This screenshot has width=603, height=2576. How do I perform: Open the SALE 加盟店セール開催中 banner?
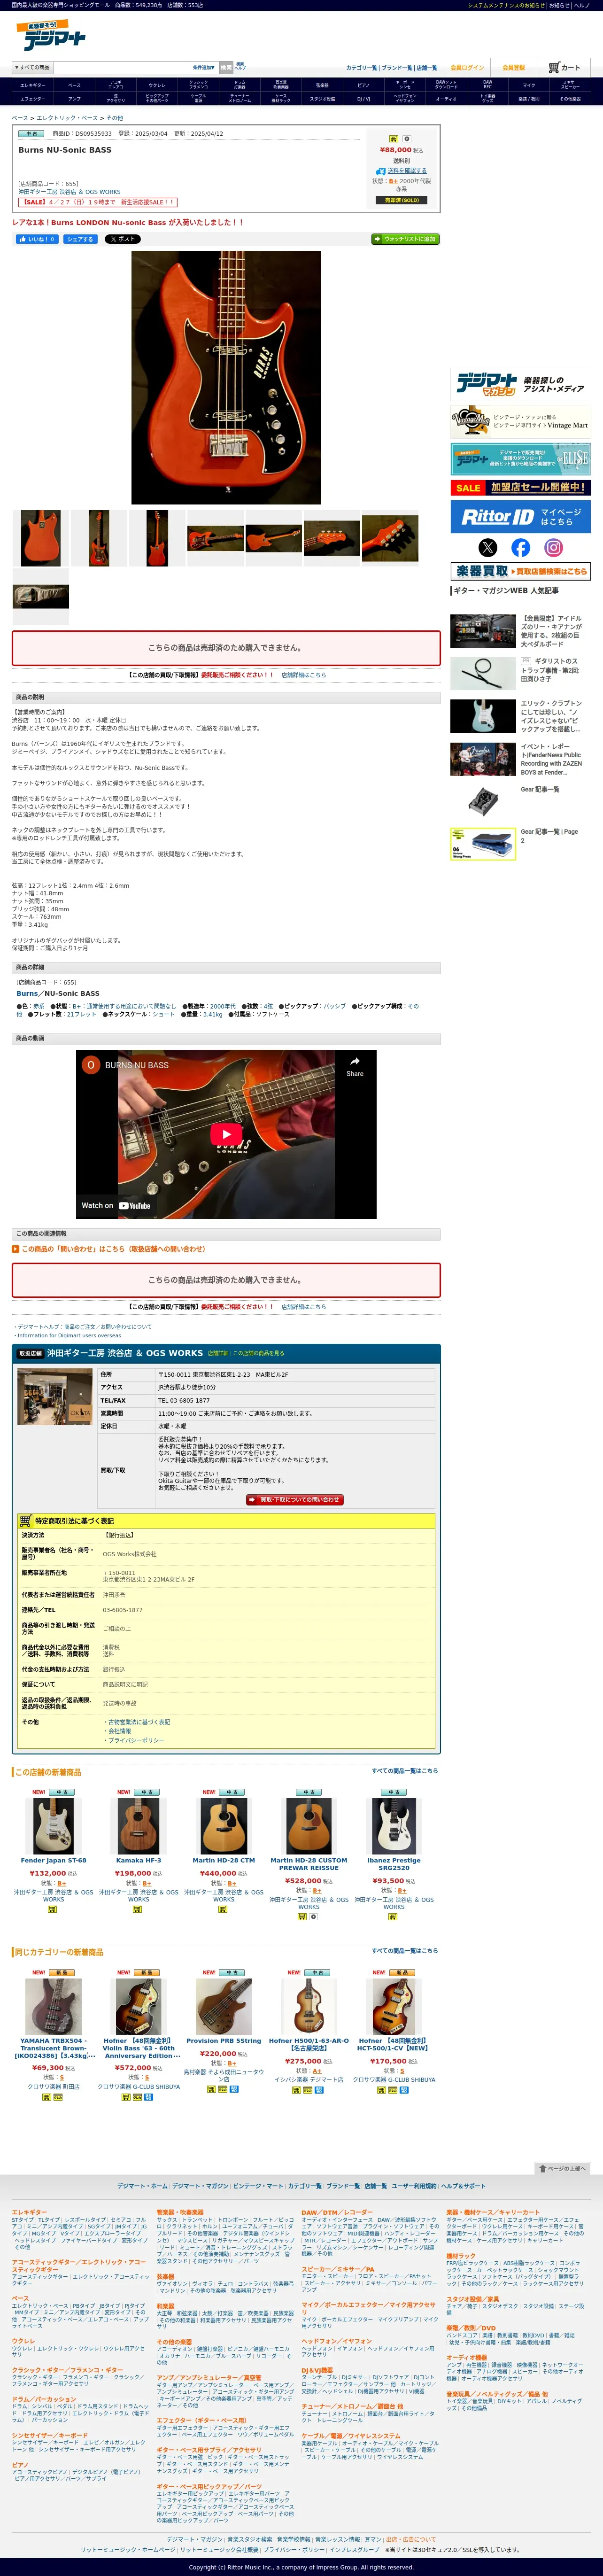pos(520,488)
